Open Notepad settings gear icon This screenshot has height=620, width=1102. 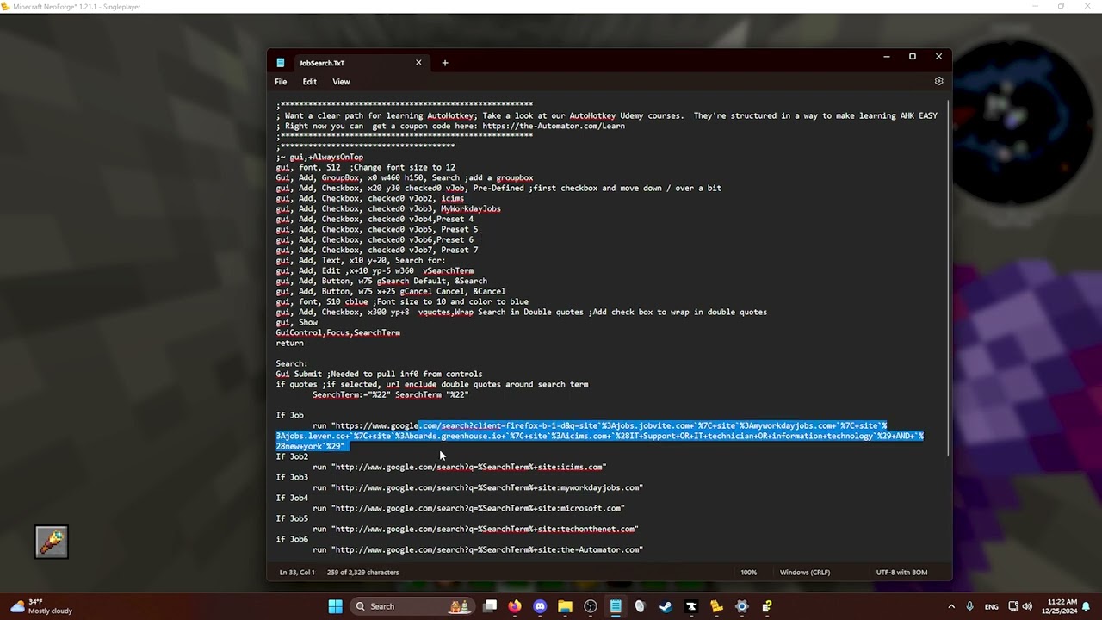(x=938, y=81)
